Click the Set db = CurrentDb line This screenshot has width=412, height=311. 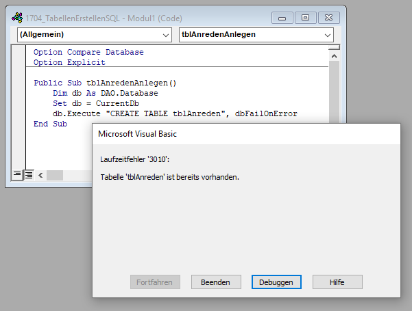click(x=95, y=104)
